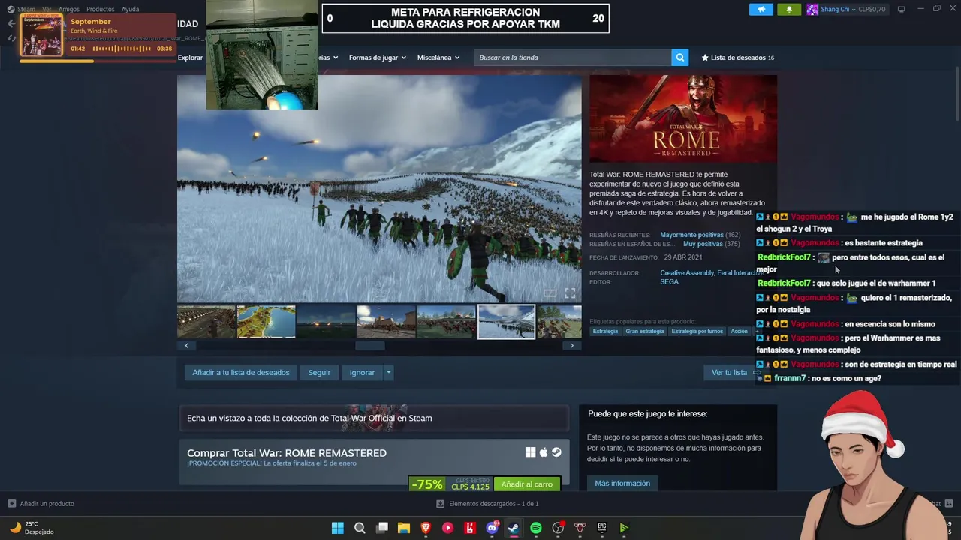The width and height of the screenshot is (961, 540).
Task: Open Explorar store tab
Action: (190, 58)
